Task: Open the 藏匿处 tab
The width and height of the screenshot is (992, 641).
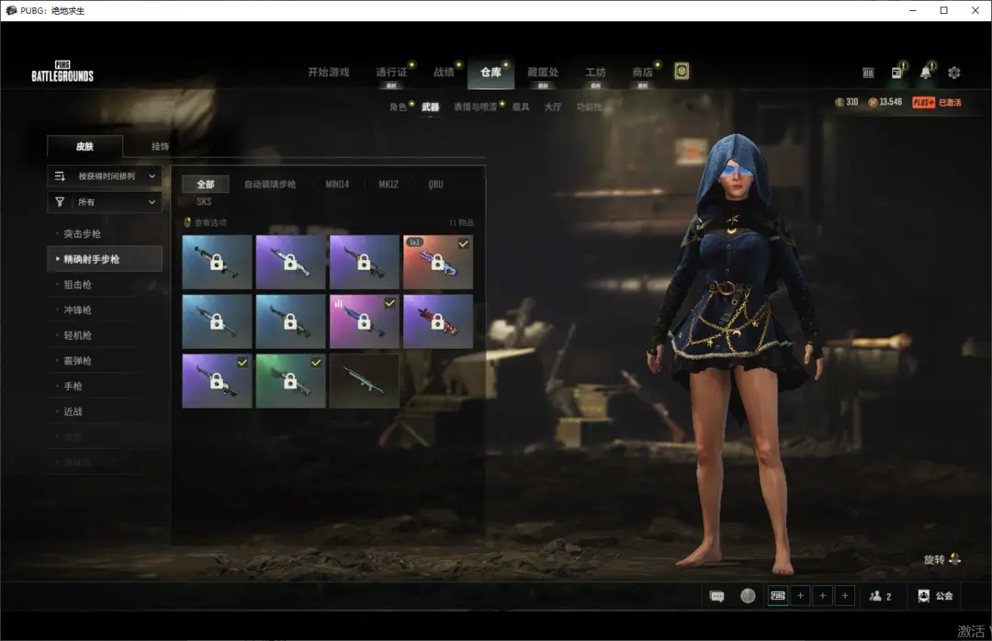Action: [x=543, y=73]
